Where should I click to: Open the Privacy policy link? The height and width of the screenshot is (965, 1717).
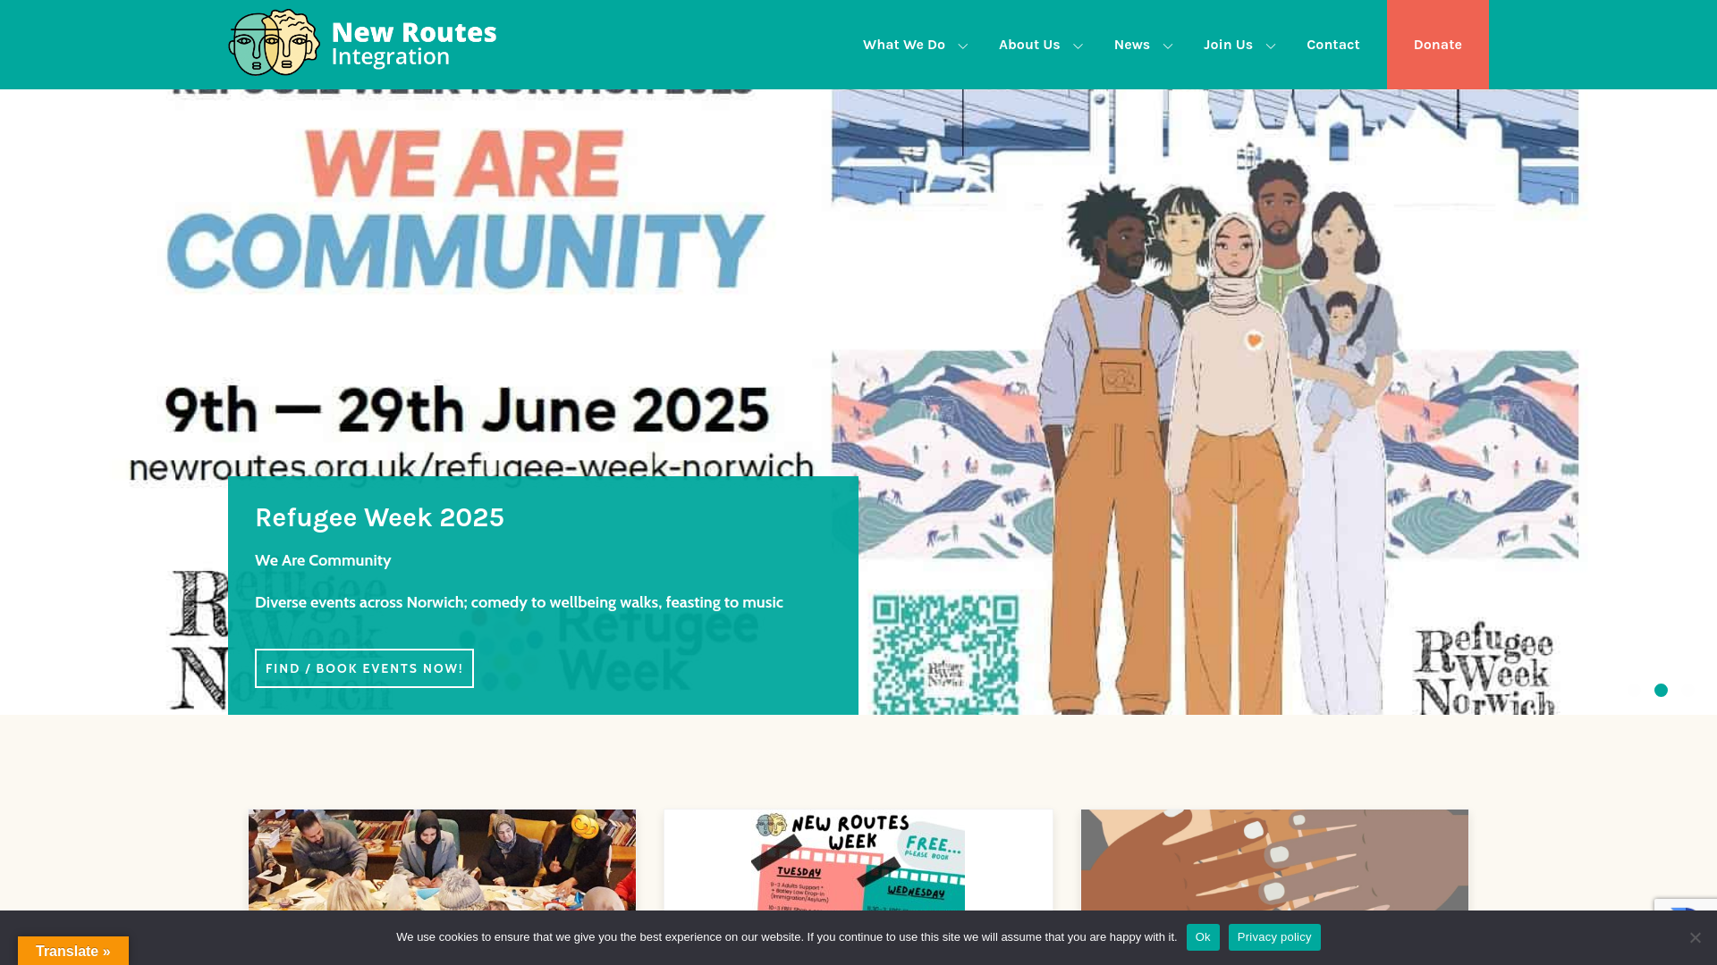point(1274,937)
